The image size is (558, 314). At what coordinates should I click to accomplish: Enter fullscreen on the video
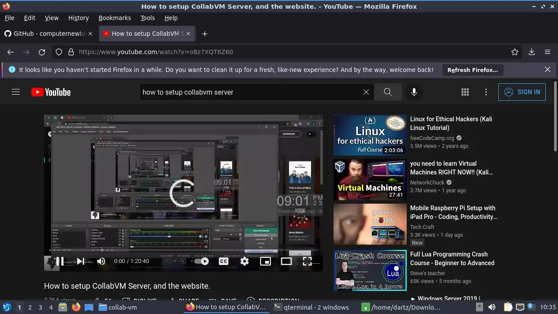[x=307, y=261]
